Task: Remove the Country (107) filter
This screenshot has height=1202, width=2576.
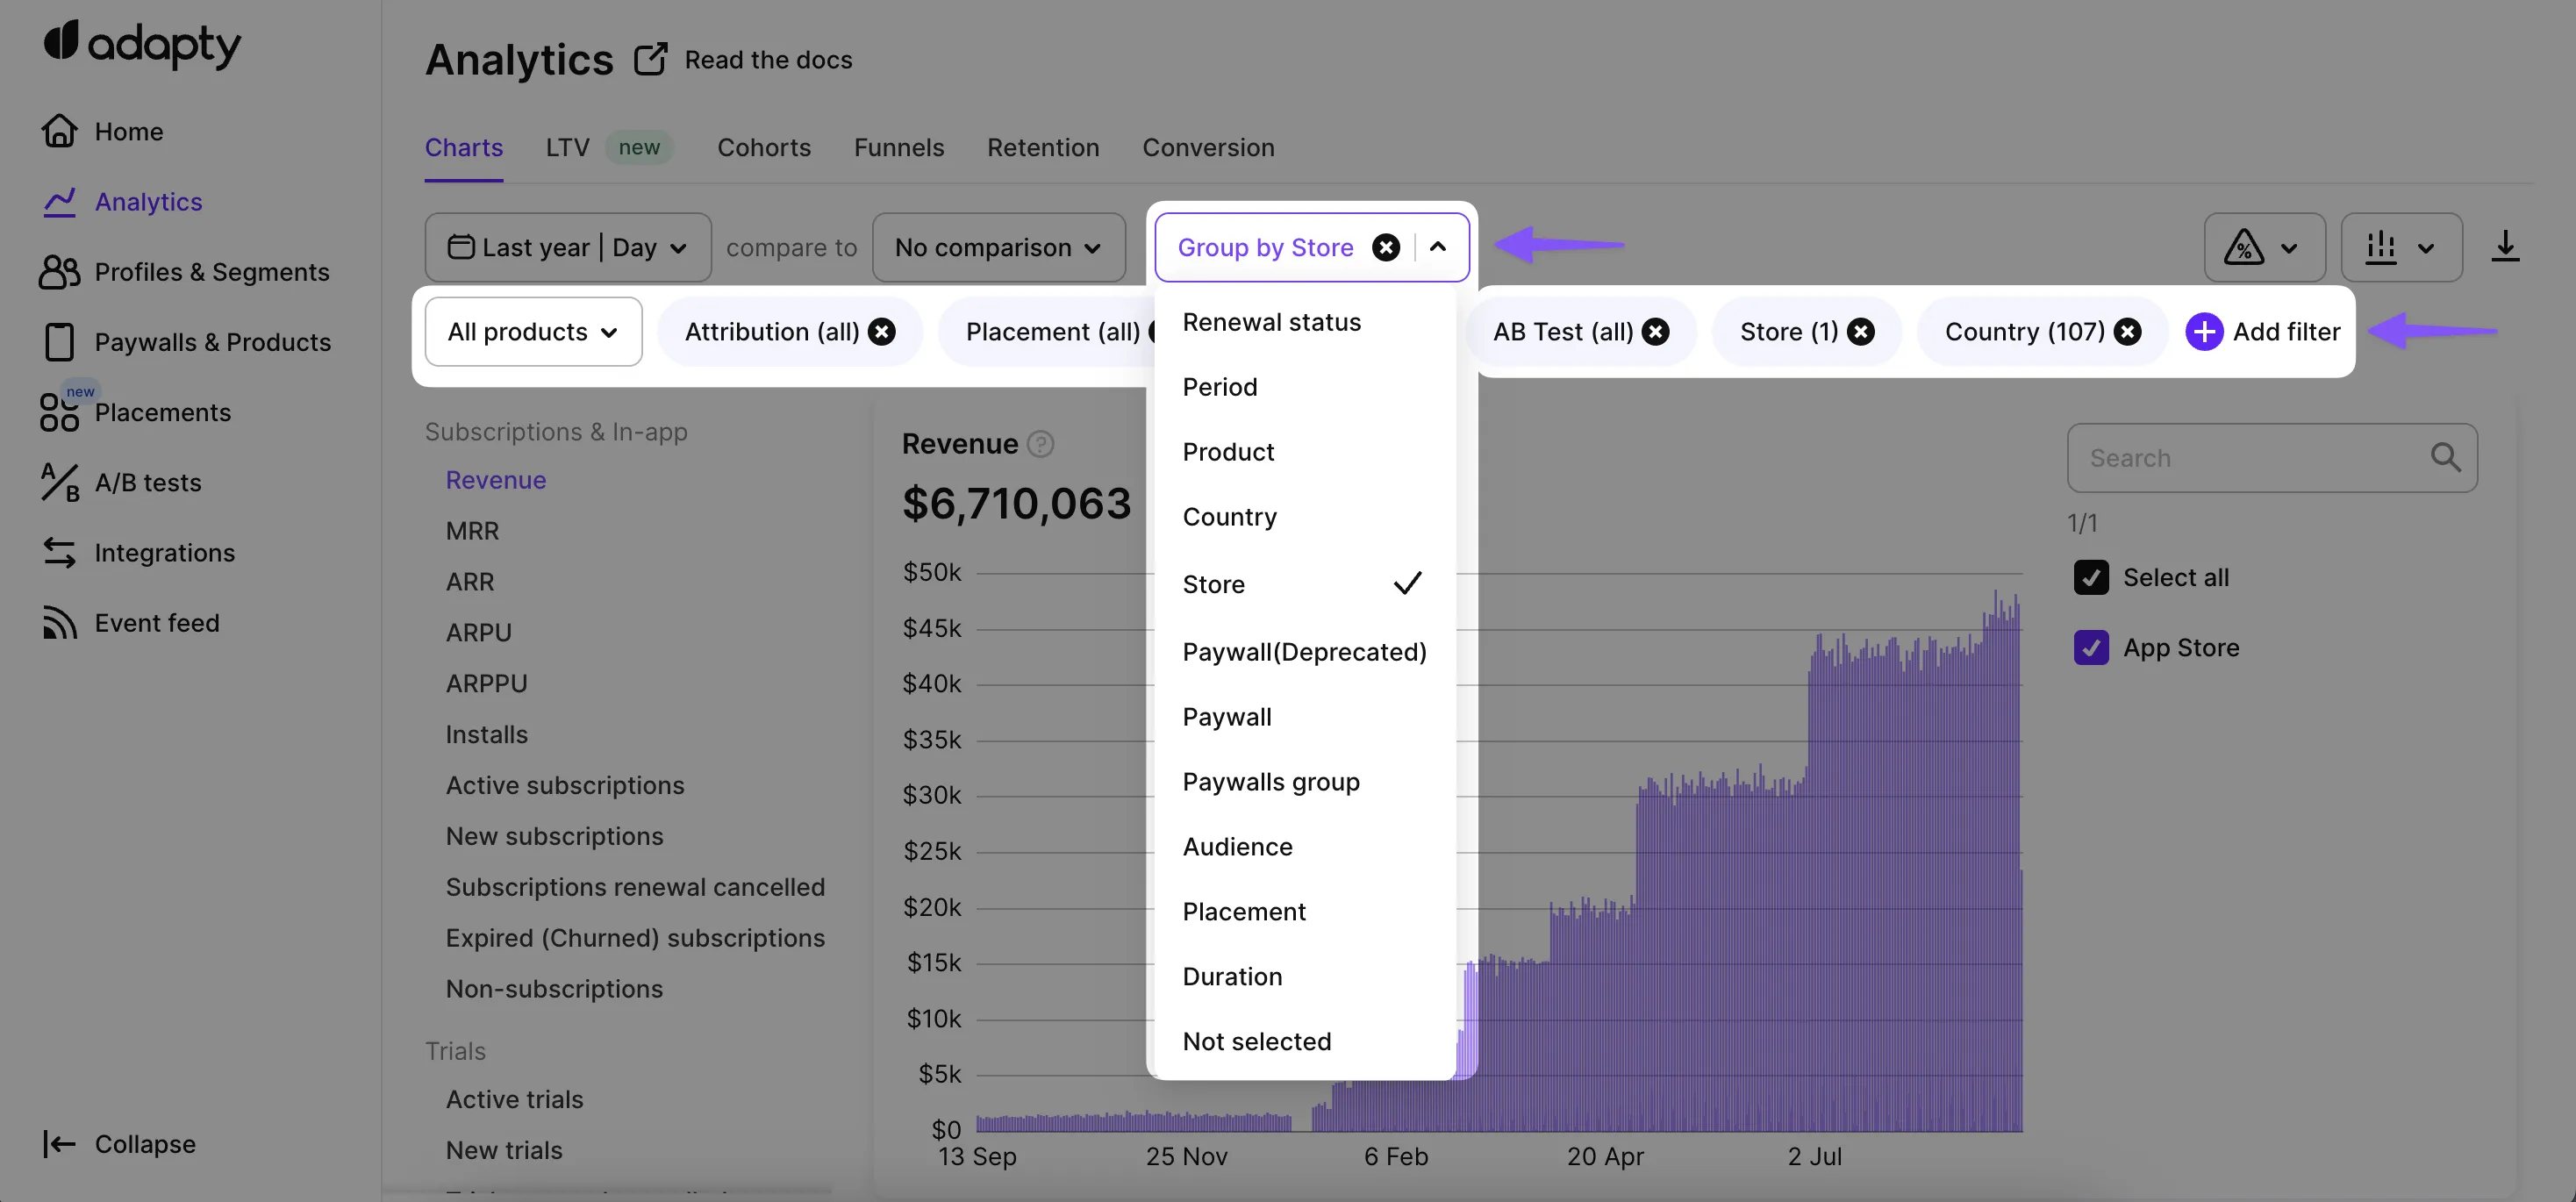Action: pyautogui.click(x=2127, y=331)
